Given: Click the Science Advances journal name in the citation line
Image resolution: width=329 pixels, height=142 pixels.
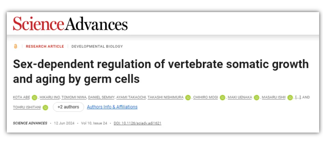Looking at the screenshot, I should click(30, 123).
